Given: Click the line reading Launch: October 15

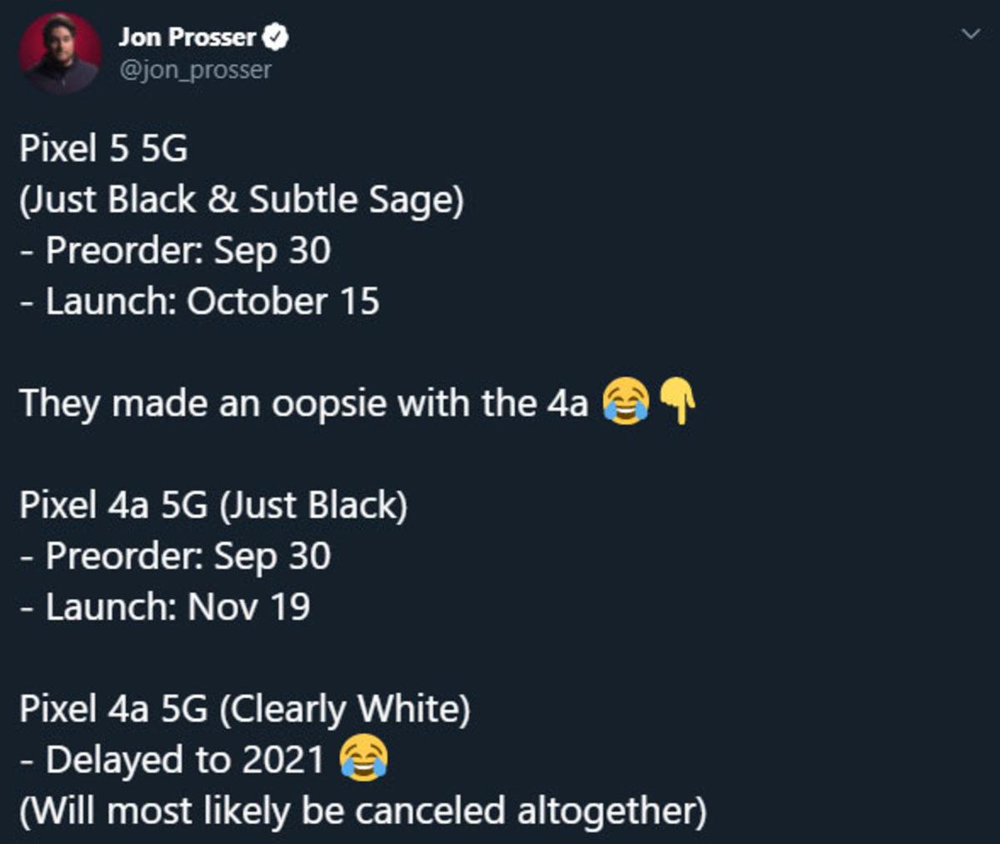Looking at the screenshot, I should [x=197, y=302].
